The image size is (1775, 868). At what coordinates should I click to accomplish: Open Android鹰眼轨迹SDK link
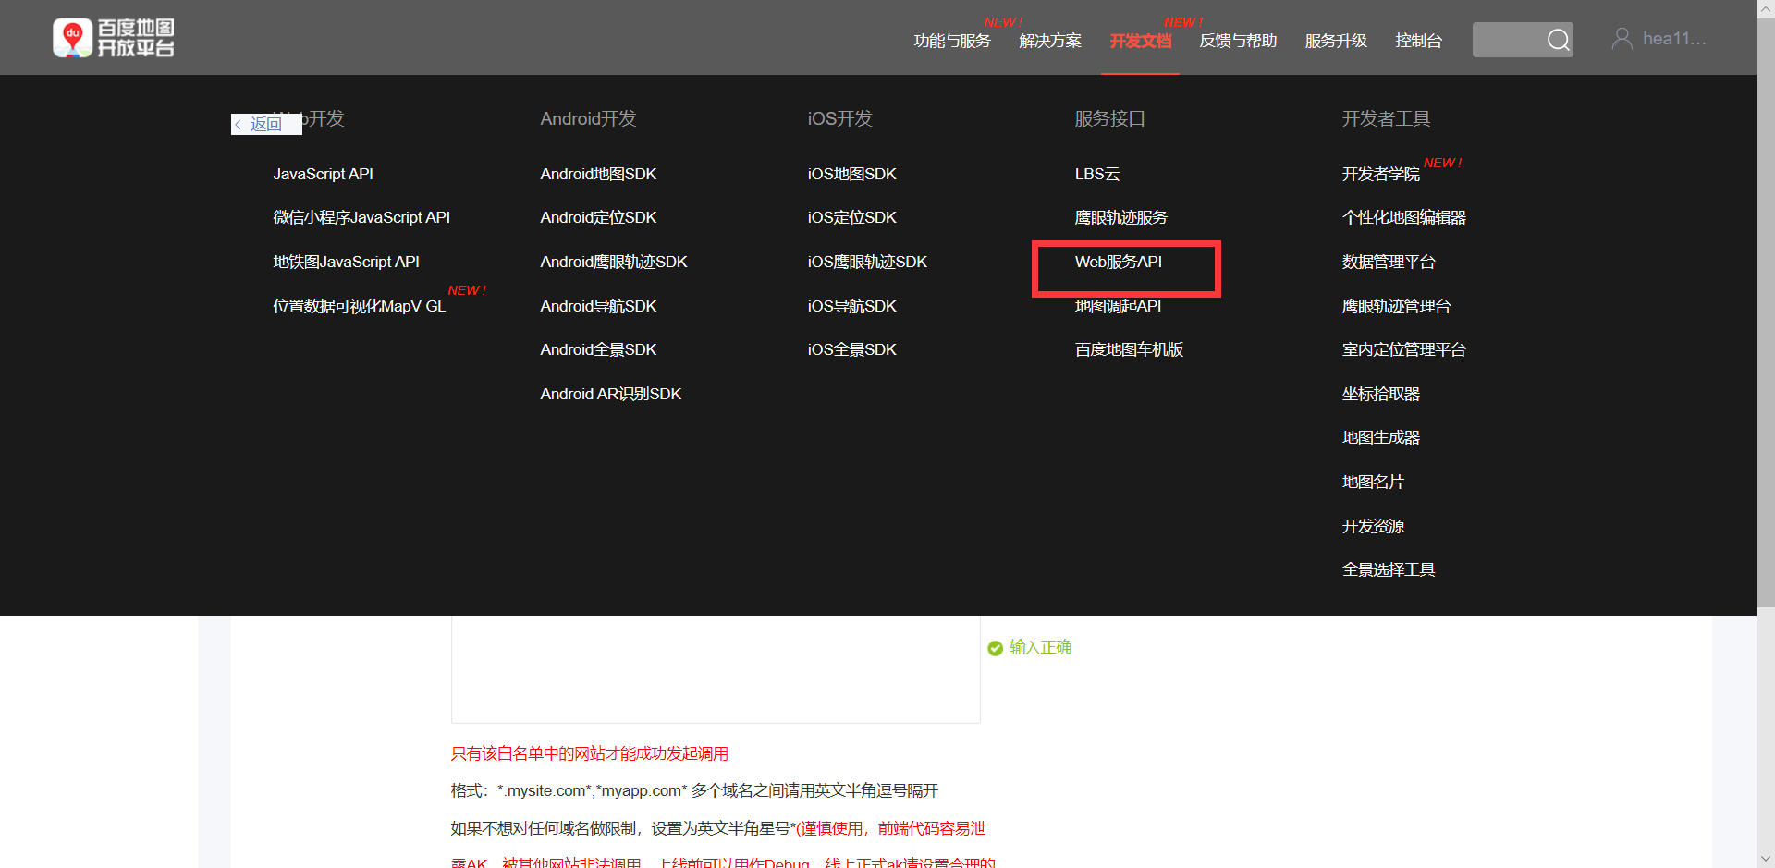[614, 262]
